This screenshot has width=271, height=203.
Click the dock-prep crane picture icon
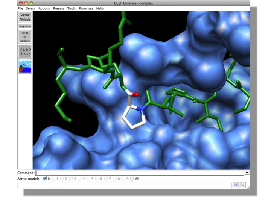(25, 67)
